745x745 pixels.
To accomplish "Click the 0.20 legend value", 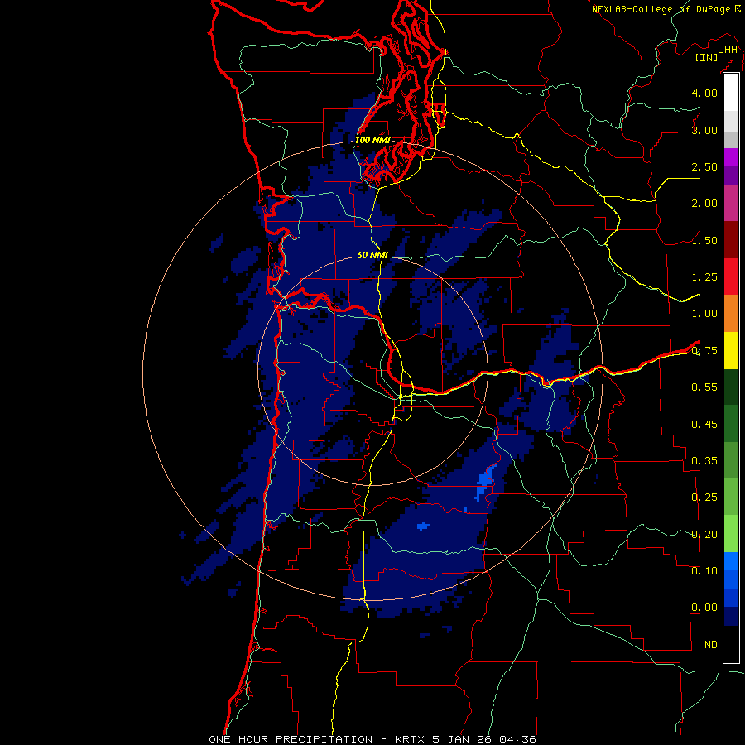I will click(x=704, y=535).
